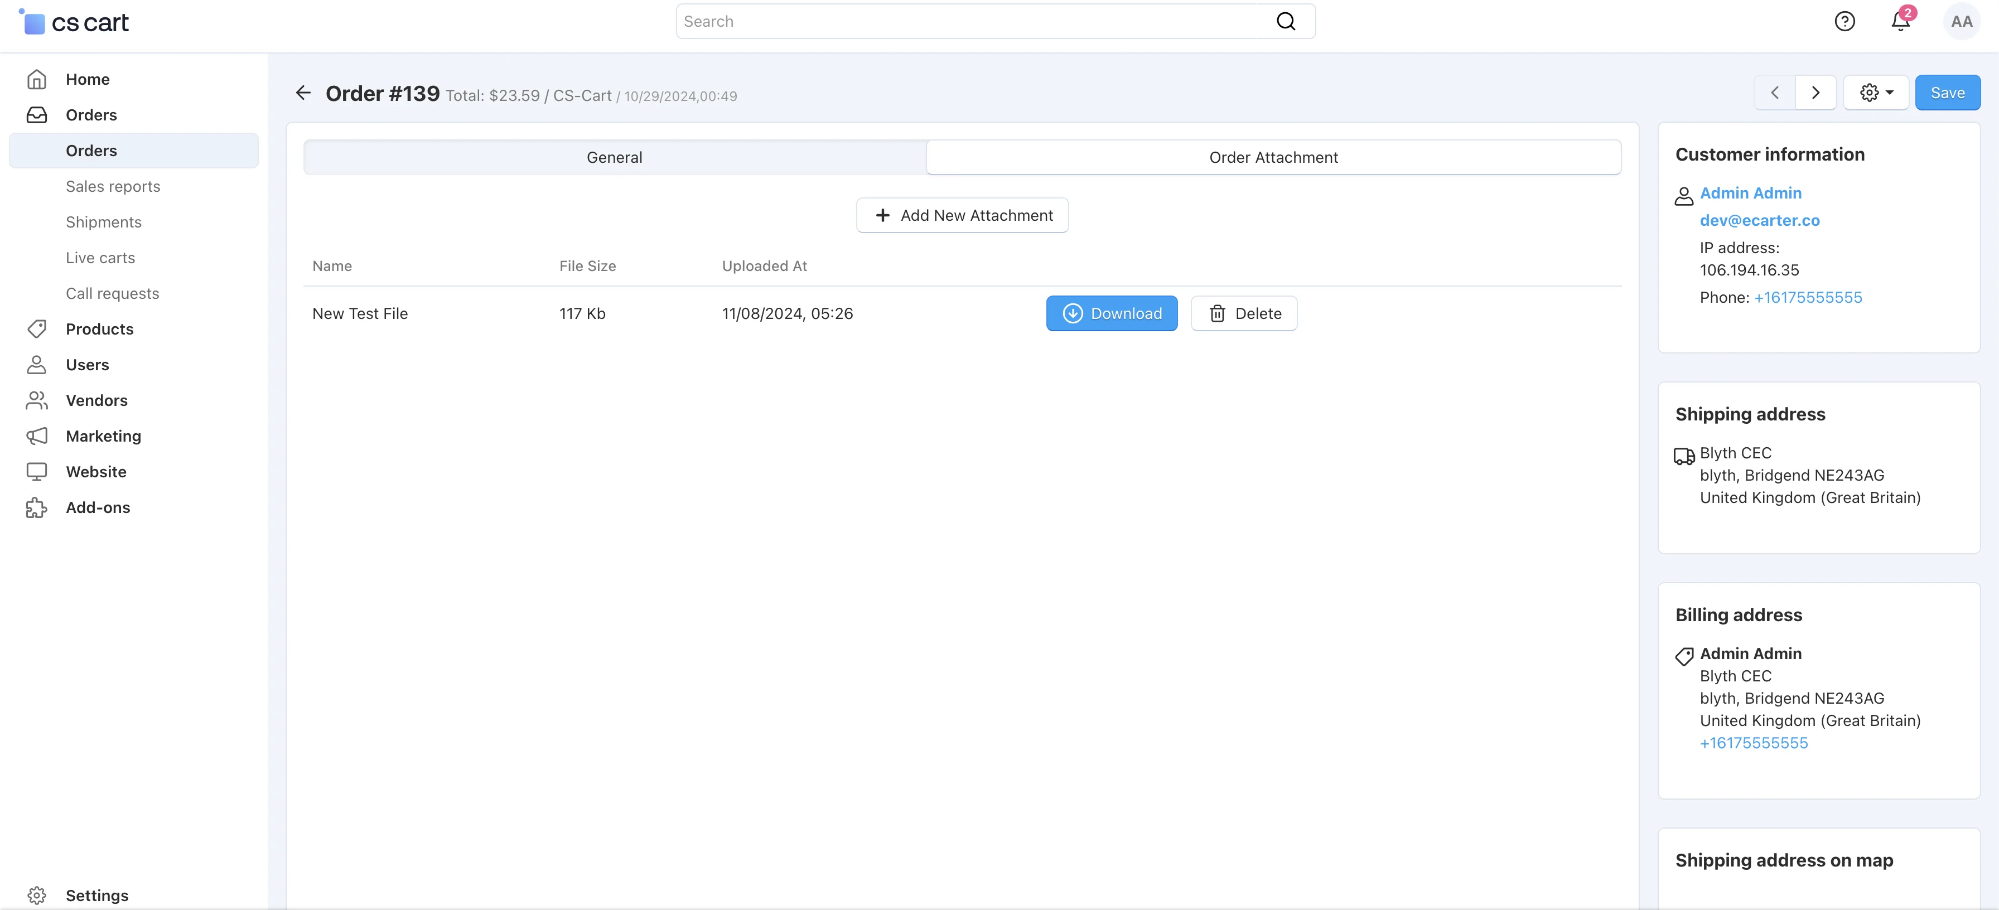Open the notifications bell icon
This screenshot has height=910, width=1999.
1900,22
